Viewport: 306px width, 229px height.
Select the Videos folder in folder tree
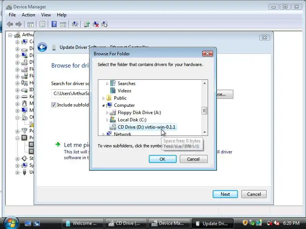point(124,91)
